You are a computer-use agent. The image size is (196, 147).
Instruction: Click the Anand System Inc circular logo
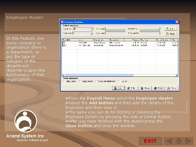point(26,121)
